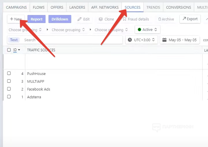This screenshot has height=147, width=208.
Task: Open the Trends tab
Action: pos(153,7)
